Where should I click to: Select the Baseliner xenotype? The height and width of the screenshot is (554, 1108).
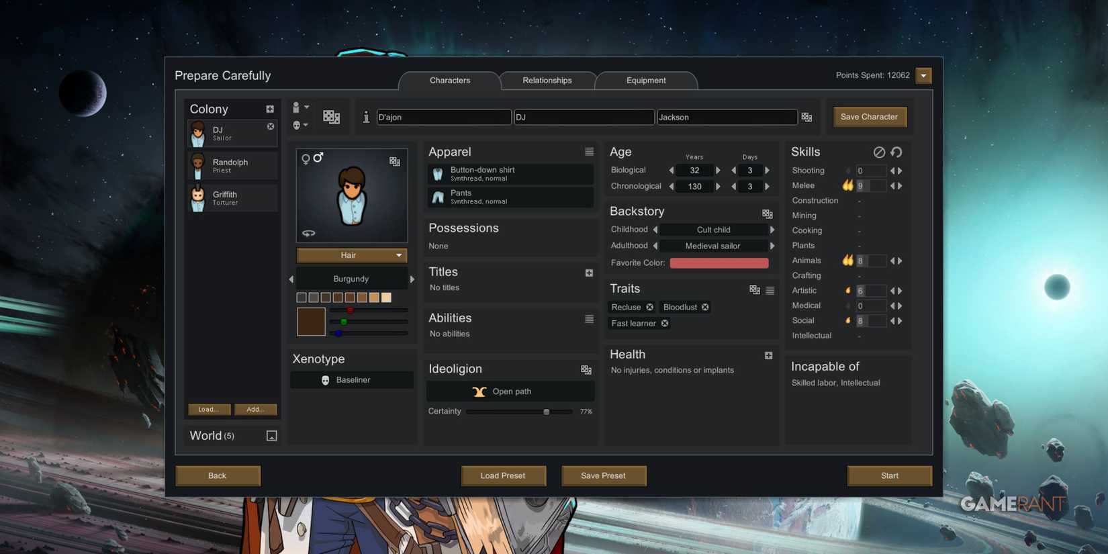352,380
